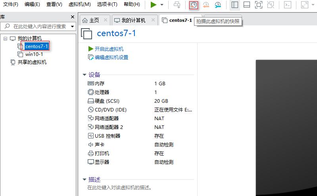Click the stretch guest display icon

point(304,5)
